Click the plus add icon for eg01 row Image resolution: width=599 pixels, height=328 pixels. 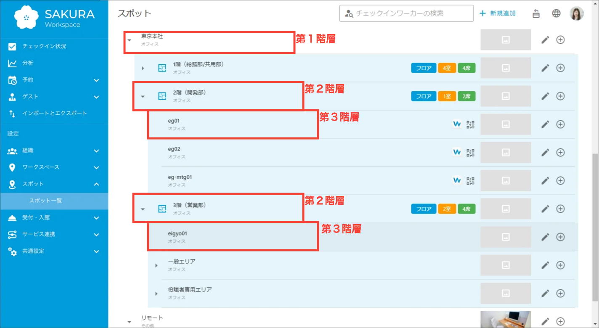(x=560, y=124)
